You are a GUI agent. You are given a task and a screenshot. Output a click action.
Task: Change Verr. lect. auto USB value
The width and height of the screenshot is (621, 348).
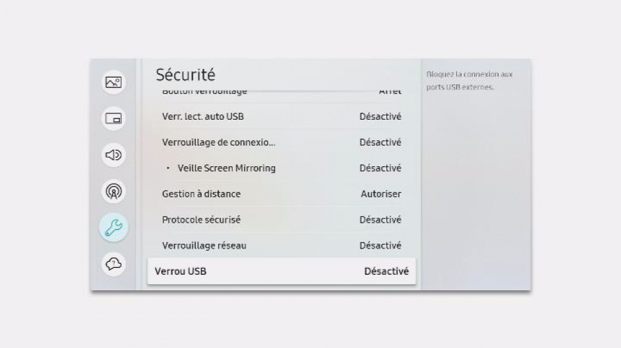380,117
